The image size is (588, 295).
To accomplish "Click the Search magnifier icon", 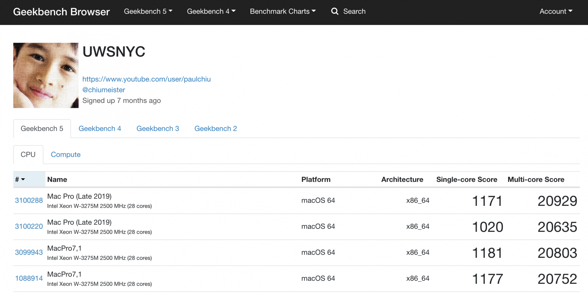I will coord(335,11).
